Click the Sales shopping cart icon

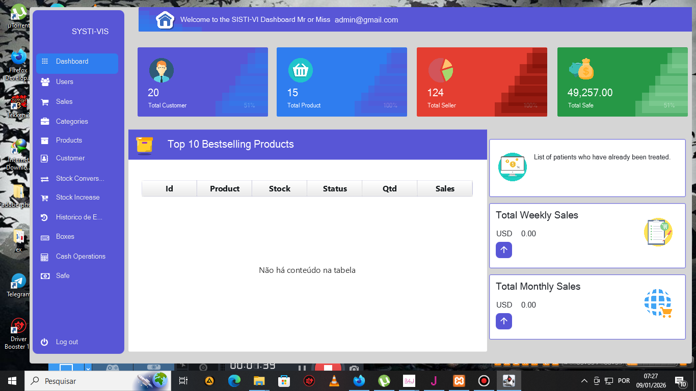click(45, 102)
